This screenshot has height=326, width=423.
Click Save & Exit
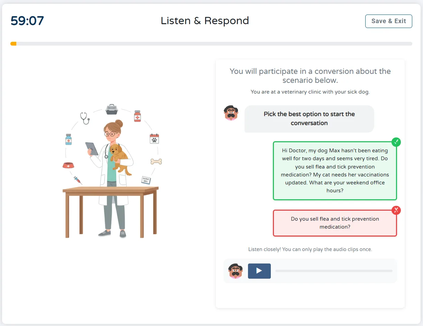388,21
